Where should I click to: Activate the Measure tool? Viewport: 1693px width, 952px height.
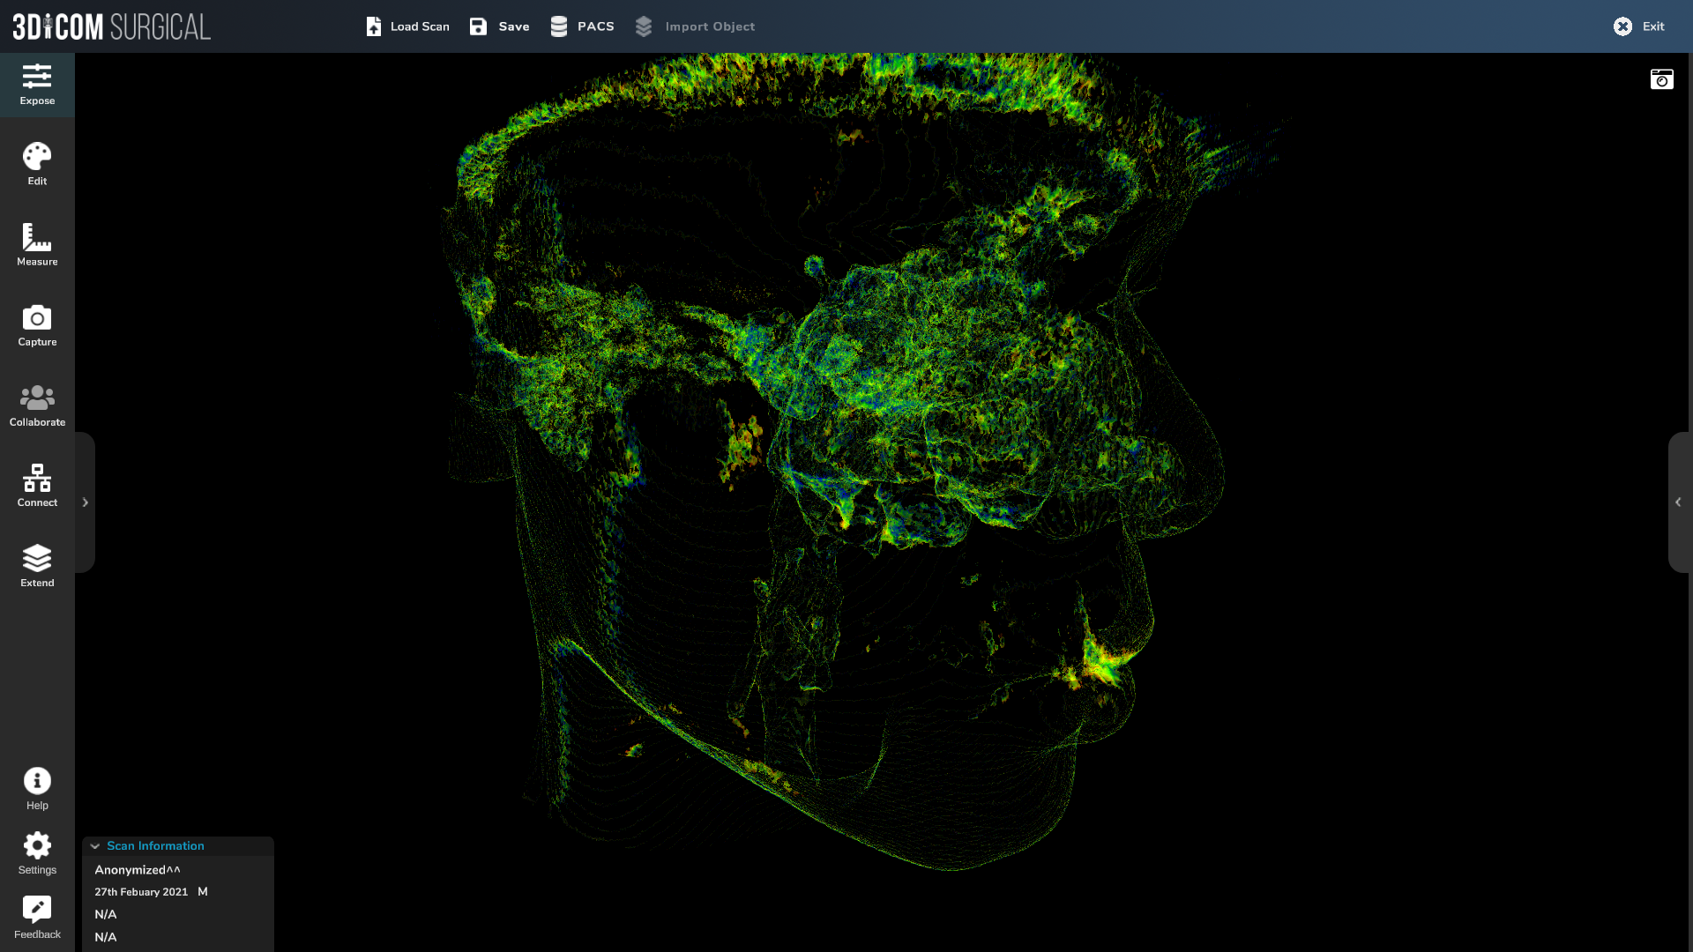tap(37, 244)
